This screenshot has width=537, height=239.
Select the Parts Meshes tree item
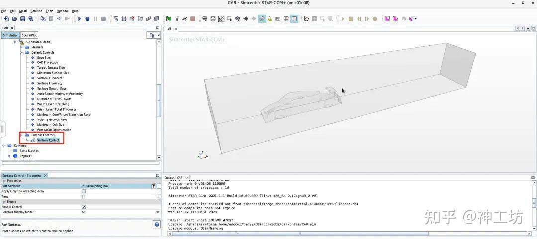coord(29,151)
